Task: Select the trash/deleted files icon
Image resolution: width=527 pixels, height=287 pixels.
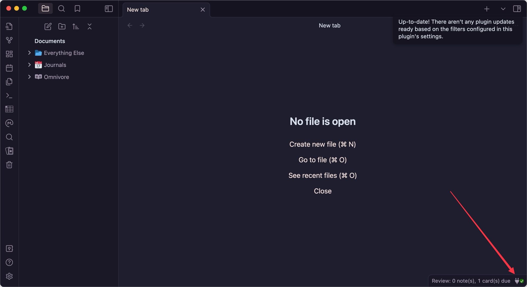Action: pyautogui.click(x=9, y=164)
